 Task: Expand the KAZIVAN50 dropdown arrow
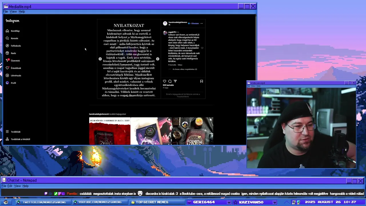pos(274,203)
